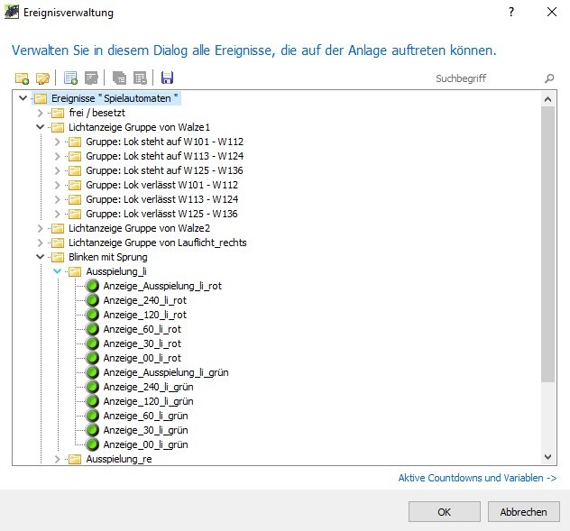
Task: Select the row Gruppe: Lok steht auf W125 - W136
Action: click(164, 170)
